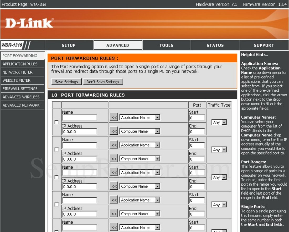Open ADVANCED WIRELESS in the sidebar
Screen dimensions: 289x232
coord(20,97)
